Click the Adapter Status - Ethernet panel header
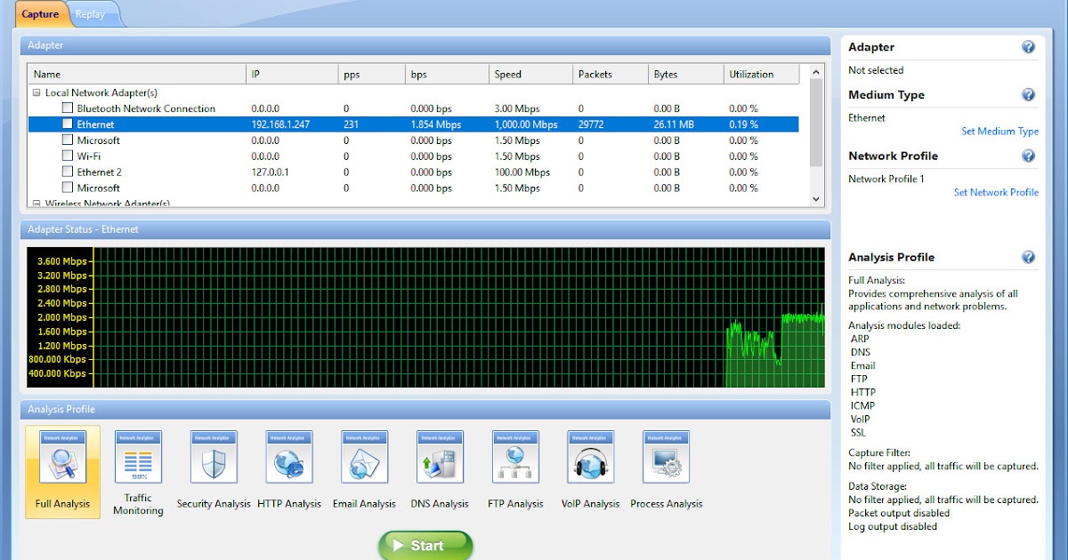Screen dimensions: 1068x560 tap(425, 229)
